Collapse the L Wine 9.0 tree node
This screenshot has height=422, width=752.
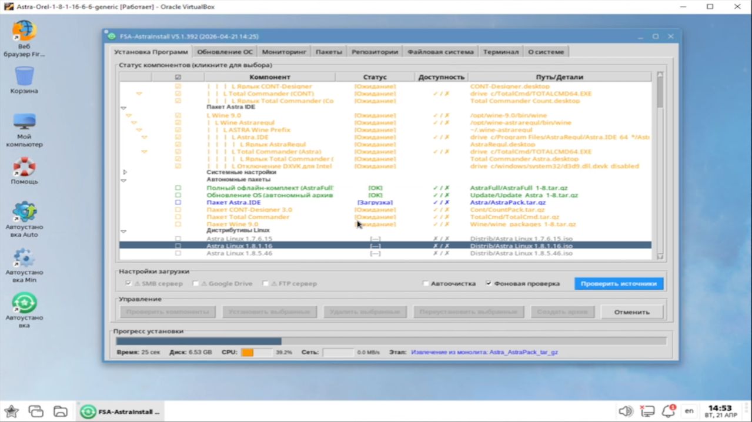[x=128, y=116]
